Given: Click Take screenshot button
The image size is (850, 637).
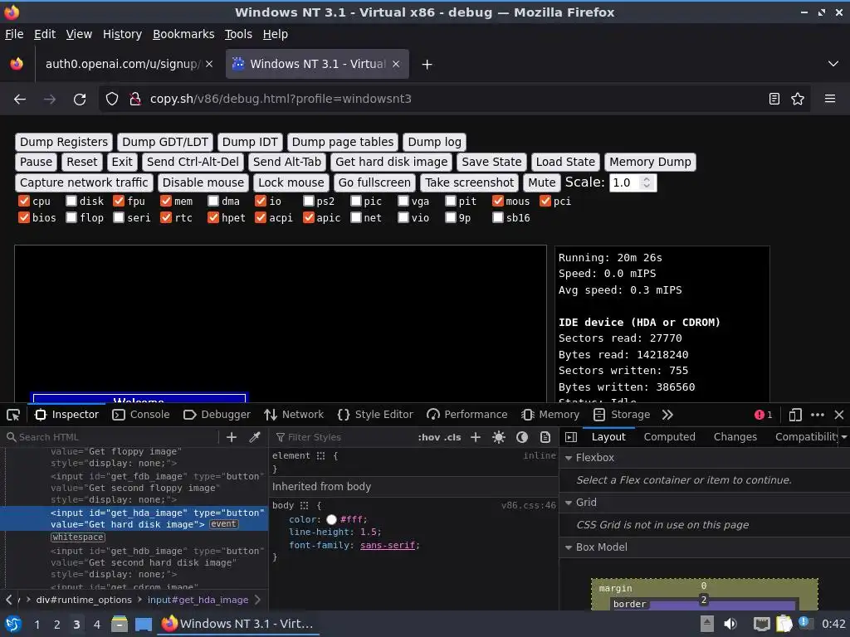Looking at the screenshot, I should [x=470, y=183].
